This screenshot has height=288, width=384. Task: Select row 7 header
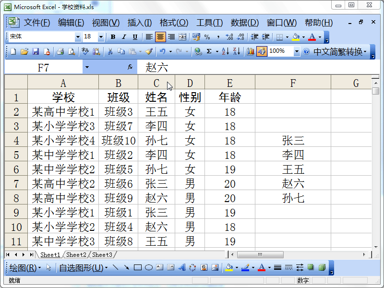(x=16, y=184)
